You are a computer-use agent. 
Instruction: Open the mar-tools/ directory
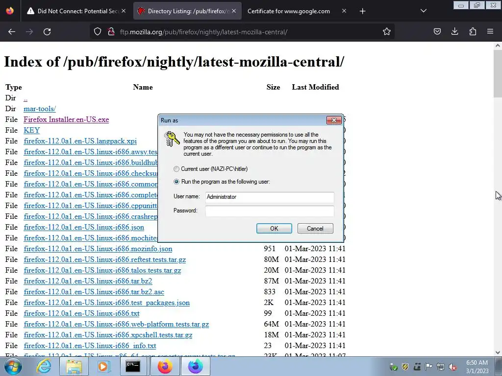40,109
